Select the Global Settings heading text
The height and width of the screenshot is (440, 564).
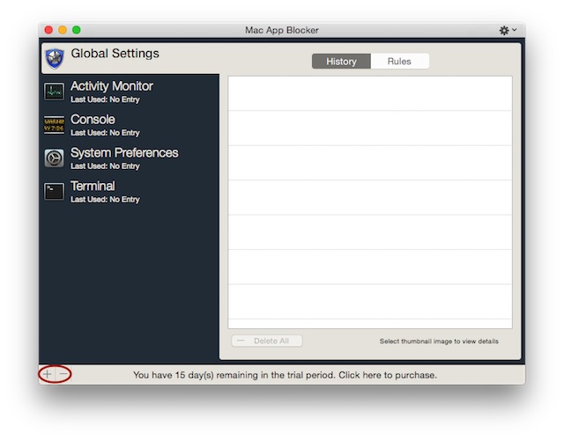click(x=115, y=54)
